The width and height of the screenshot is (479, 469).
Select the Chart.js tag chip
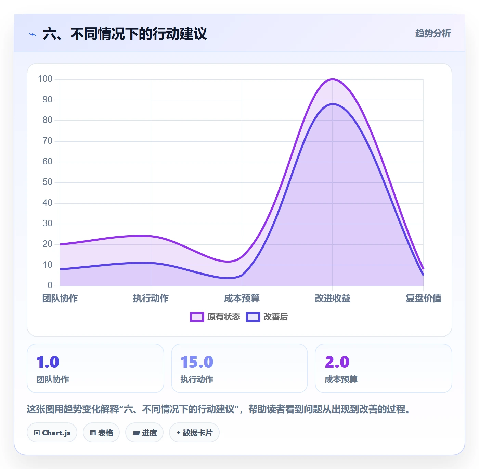pos(52,433)
